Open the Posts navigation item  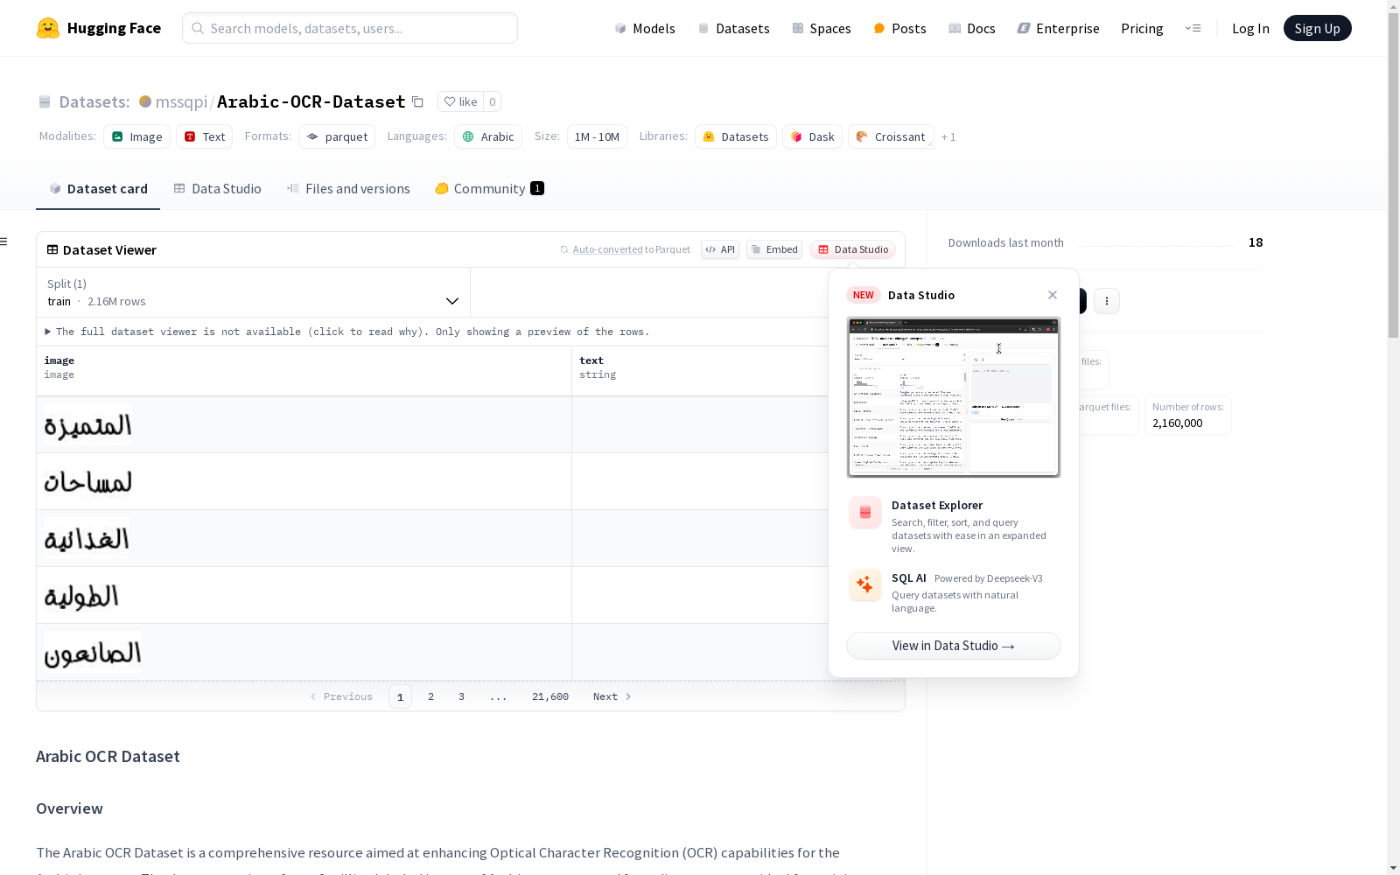pos(899,28)
